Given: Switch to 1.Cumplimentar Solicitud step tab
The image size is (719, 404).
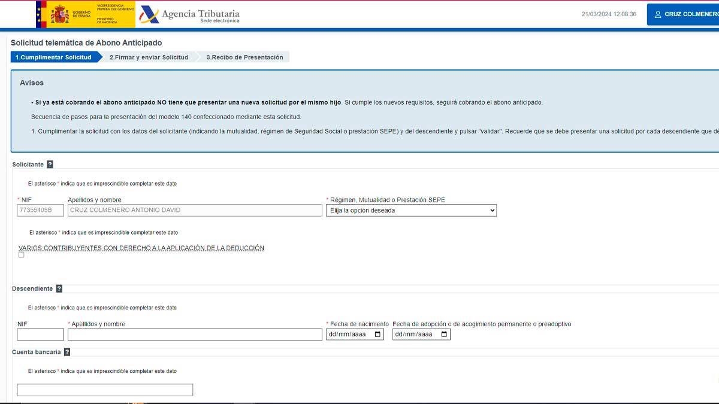Looking at the screenshot, I should tap(53, 57).
